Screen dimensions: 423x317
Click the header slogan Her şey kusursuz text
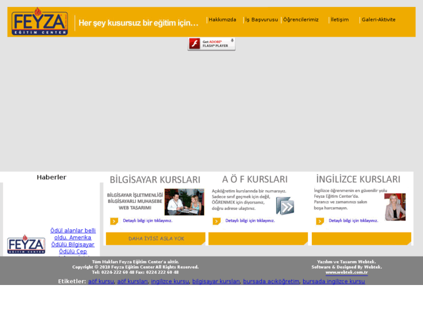pos(138,23)
